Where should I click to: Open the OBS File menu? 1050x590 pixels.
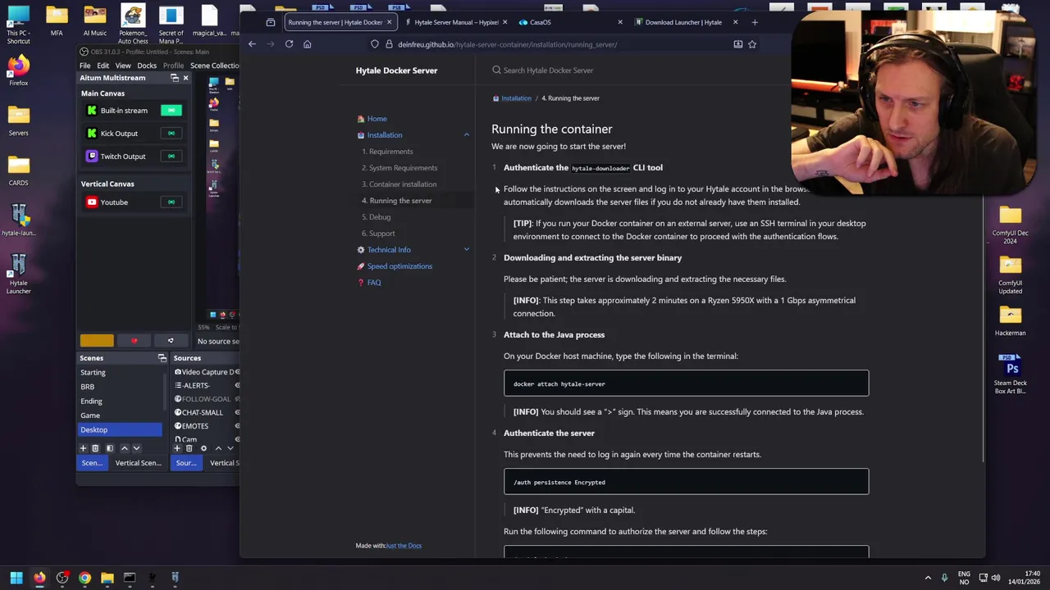[84, 66]
